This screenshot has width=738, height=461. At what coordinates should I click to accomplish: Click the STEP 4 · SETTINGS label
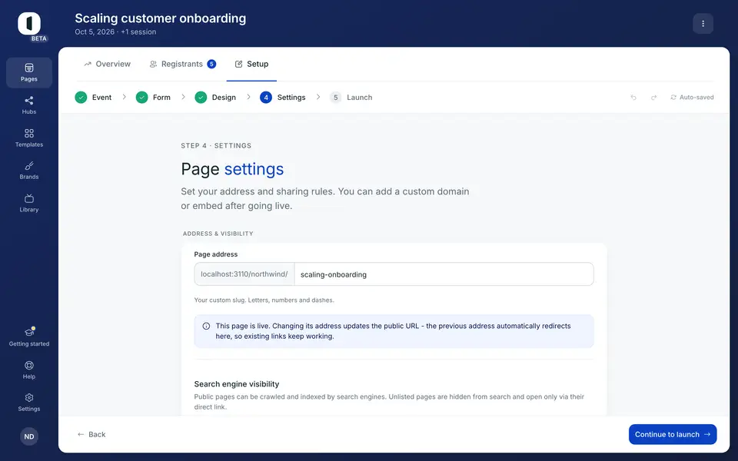click(x=216, y=146)
